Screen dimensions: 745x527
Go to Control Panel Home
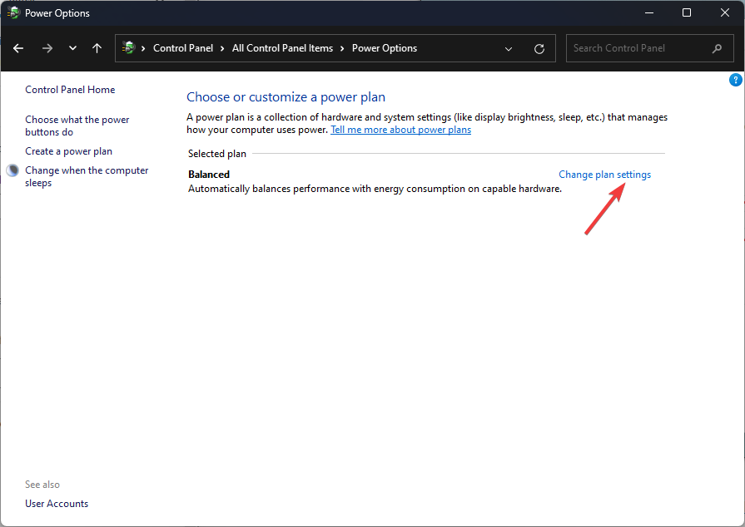(x=70, y=90)
